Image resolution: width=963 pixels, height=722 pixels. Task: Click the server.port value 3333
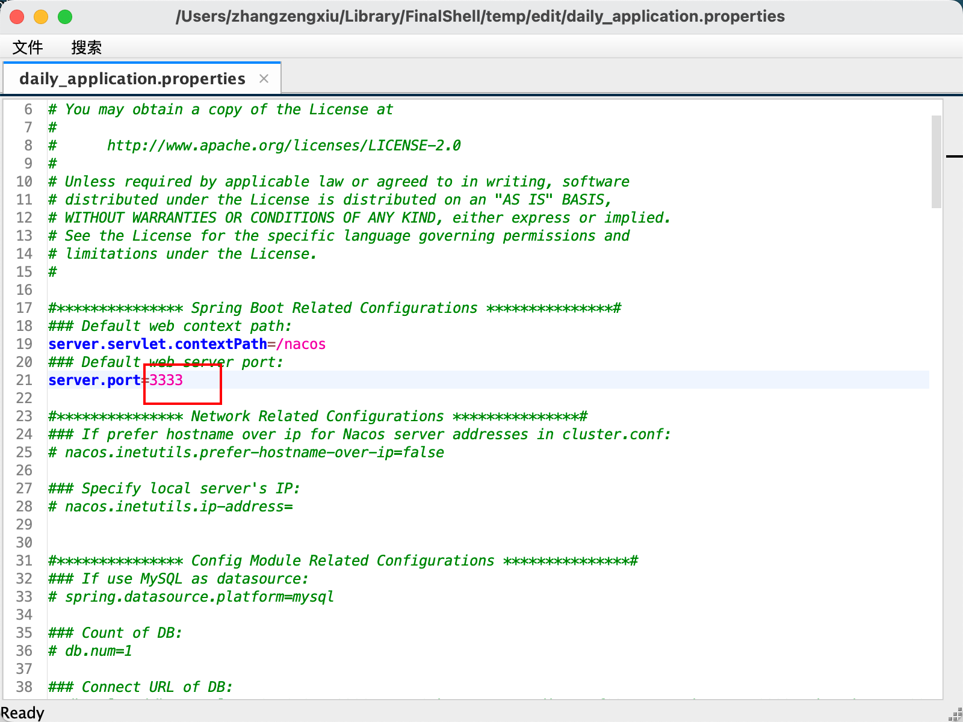click(x=166, y=380)
